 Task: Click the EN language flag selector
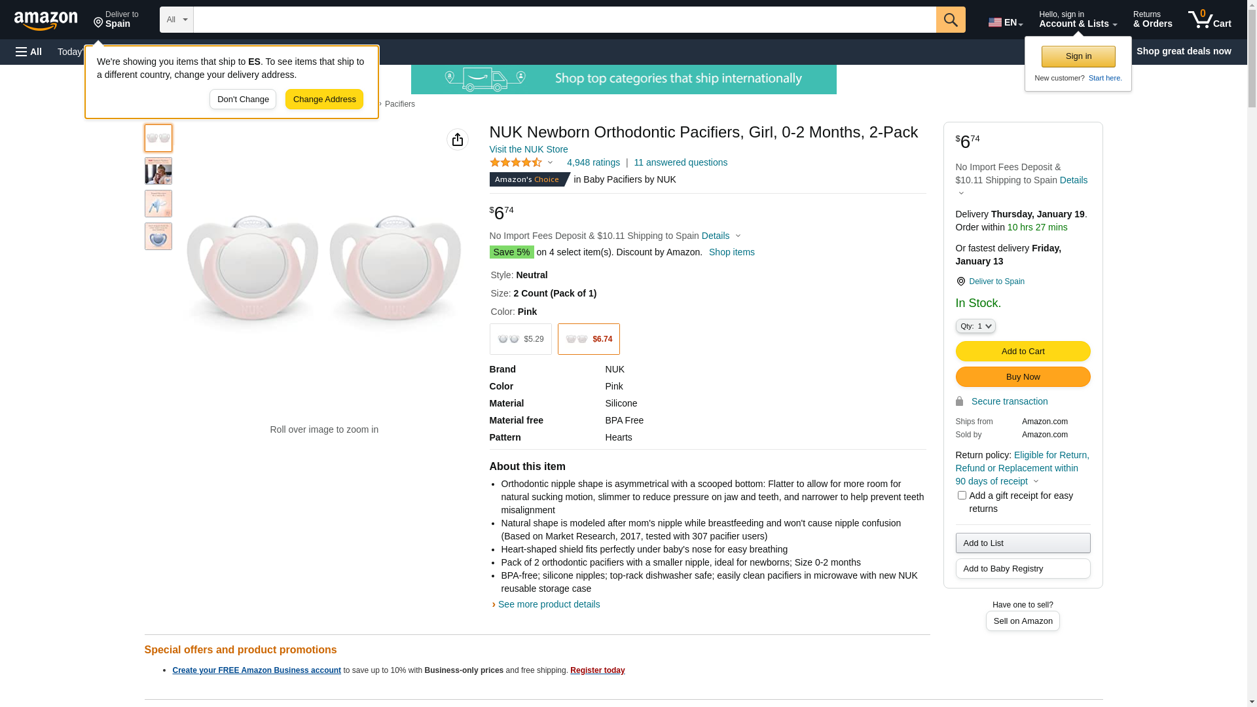[1005, 22]
